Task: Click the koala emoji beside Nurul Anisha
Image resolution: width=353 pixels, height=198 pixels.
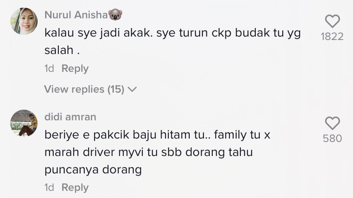Action: (x=115, y=15)
